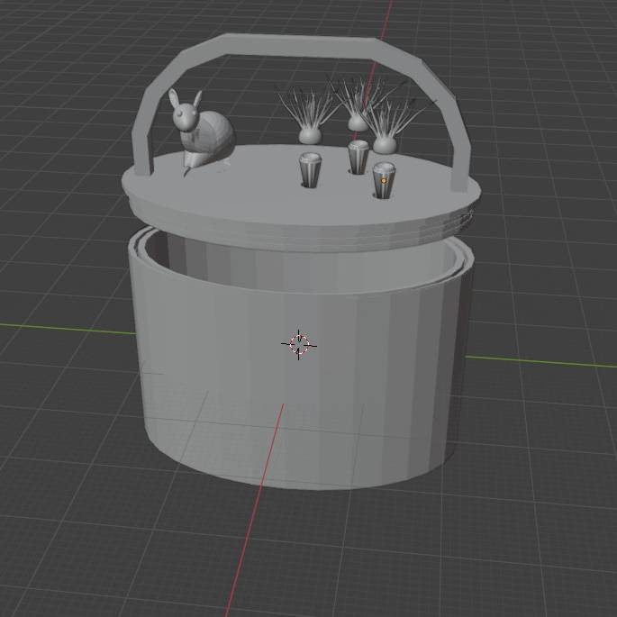
Task: Select the leftmost leafy plant
Action: tap(309, 126)
